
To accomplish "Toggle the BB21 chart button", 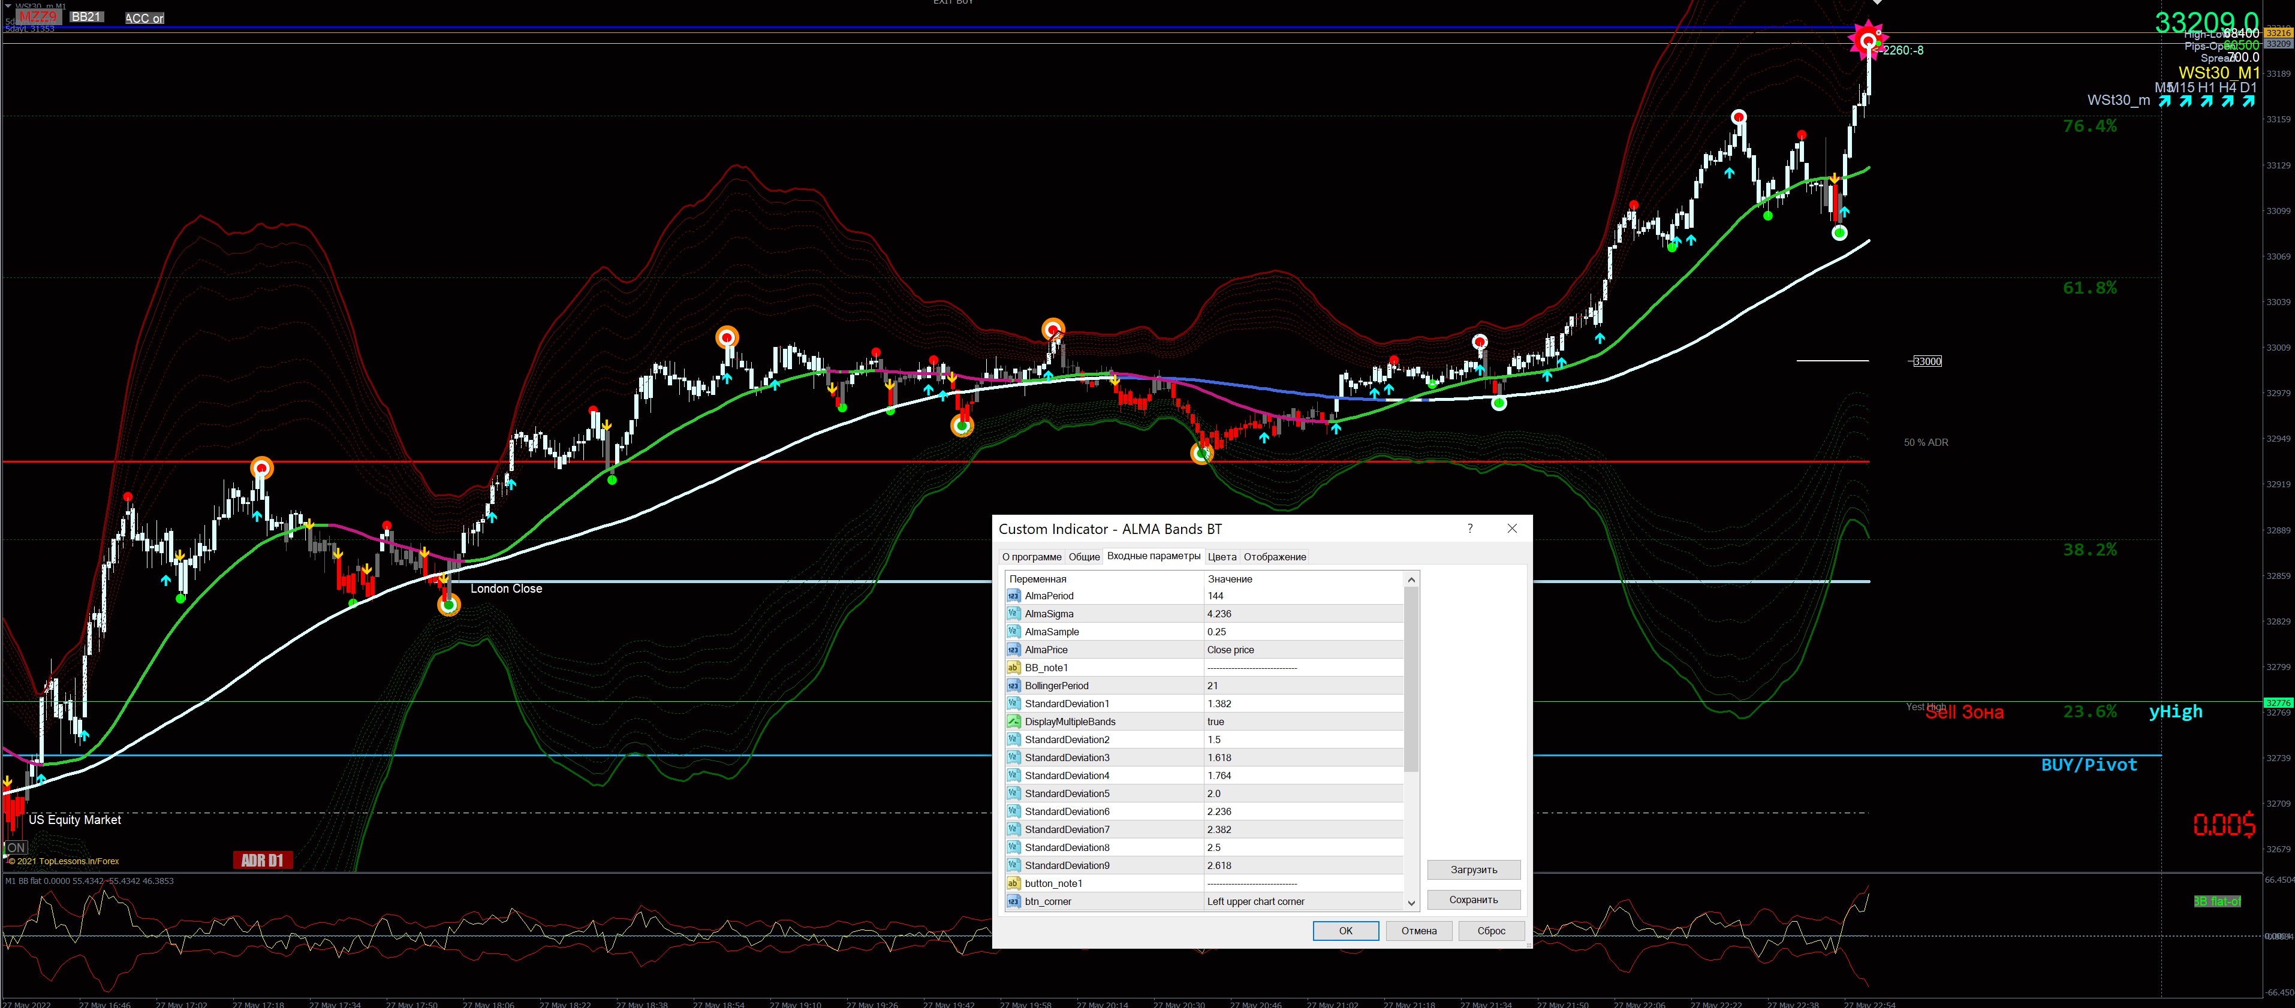I will click(86, 17).
